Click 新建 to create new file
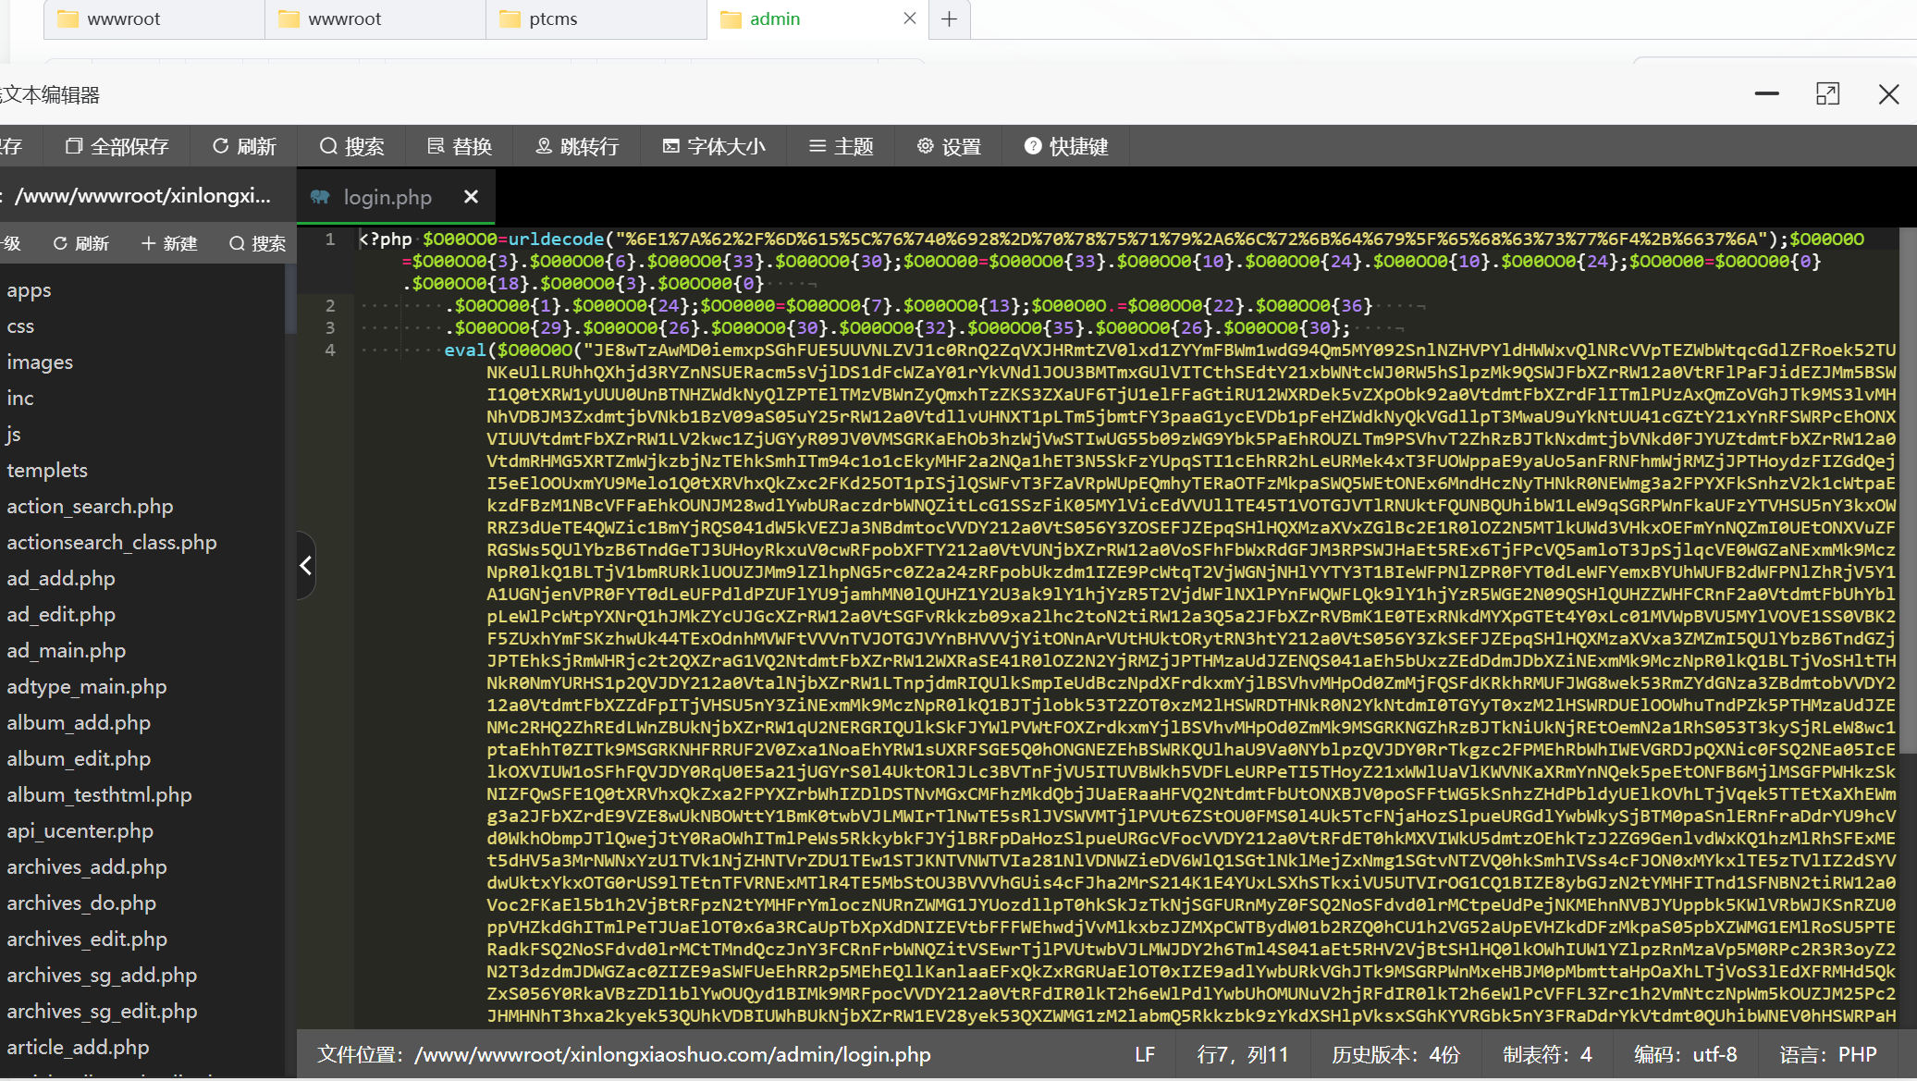Screen dimensions: 1917x1081 [169, 243]
